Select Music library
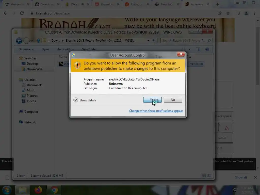This screenshot has width=260, height=195. [x=31, y=90]
